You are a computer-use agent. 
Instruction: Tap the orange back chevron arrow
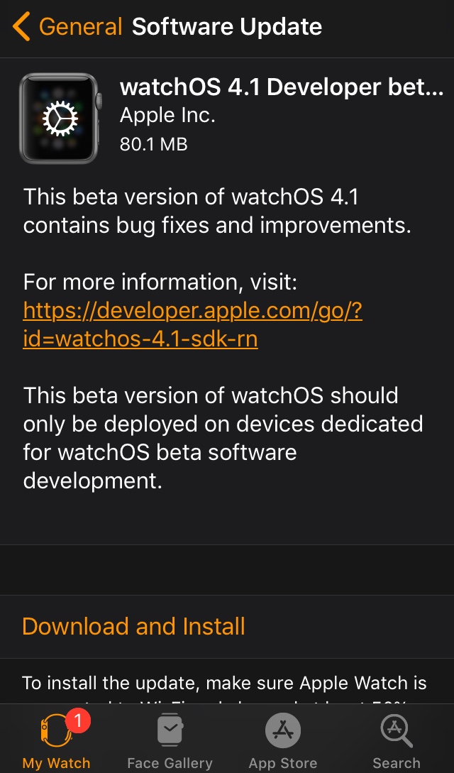(22, 26)
